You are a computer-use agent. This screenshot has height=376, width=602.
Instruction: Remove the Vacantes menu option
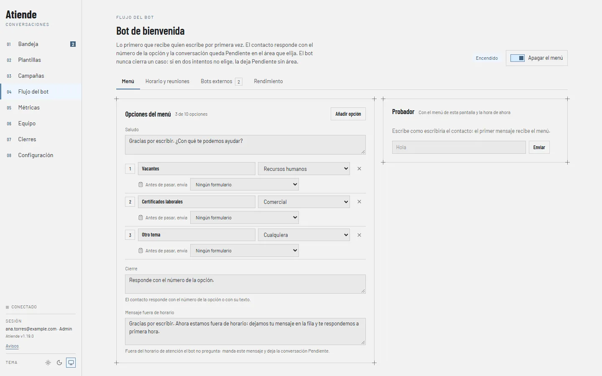pos(359,169)
